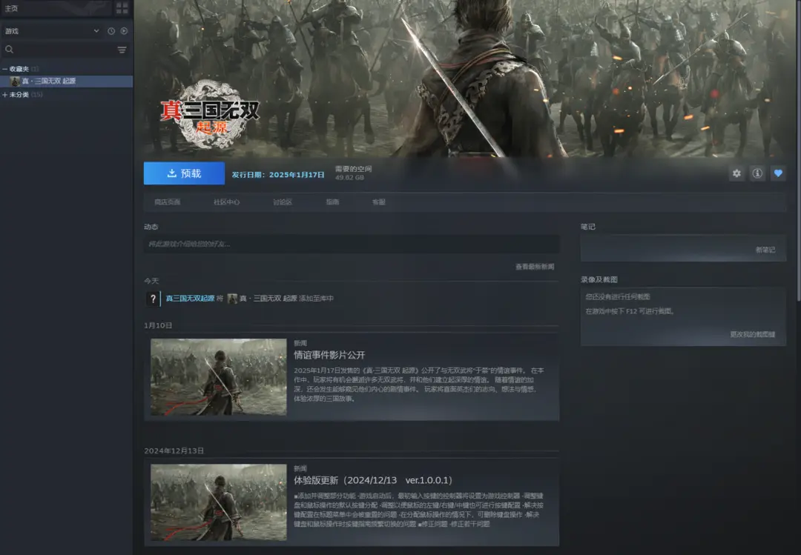Image resolution: width=801 pixels, height=555 pixels.
Task: Click the ready-to-play circle icon
Action: pos(124,31)
